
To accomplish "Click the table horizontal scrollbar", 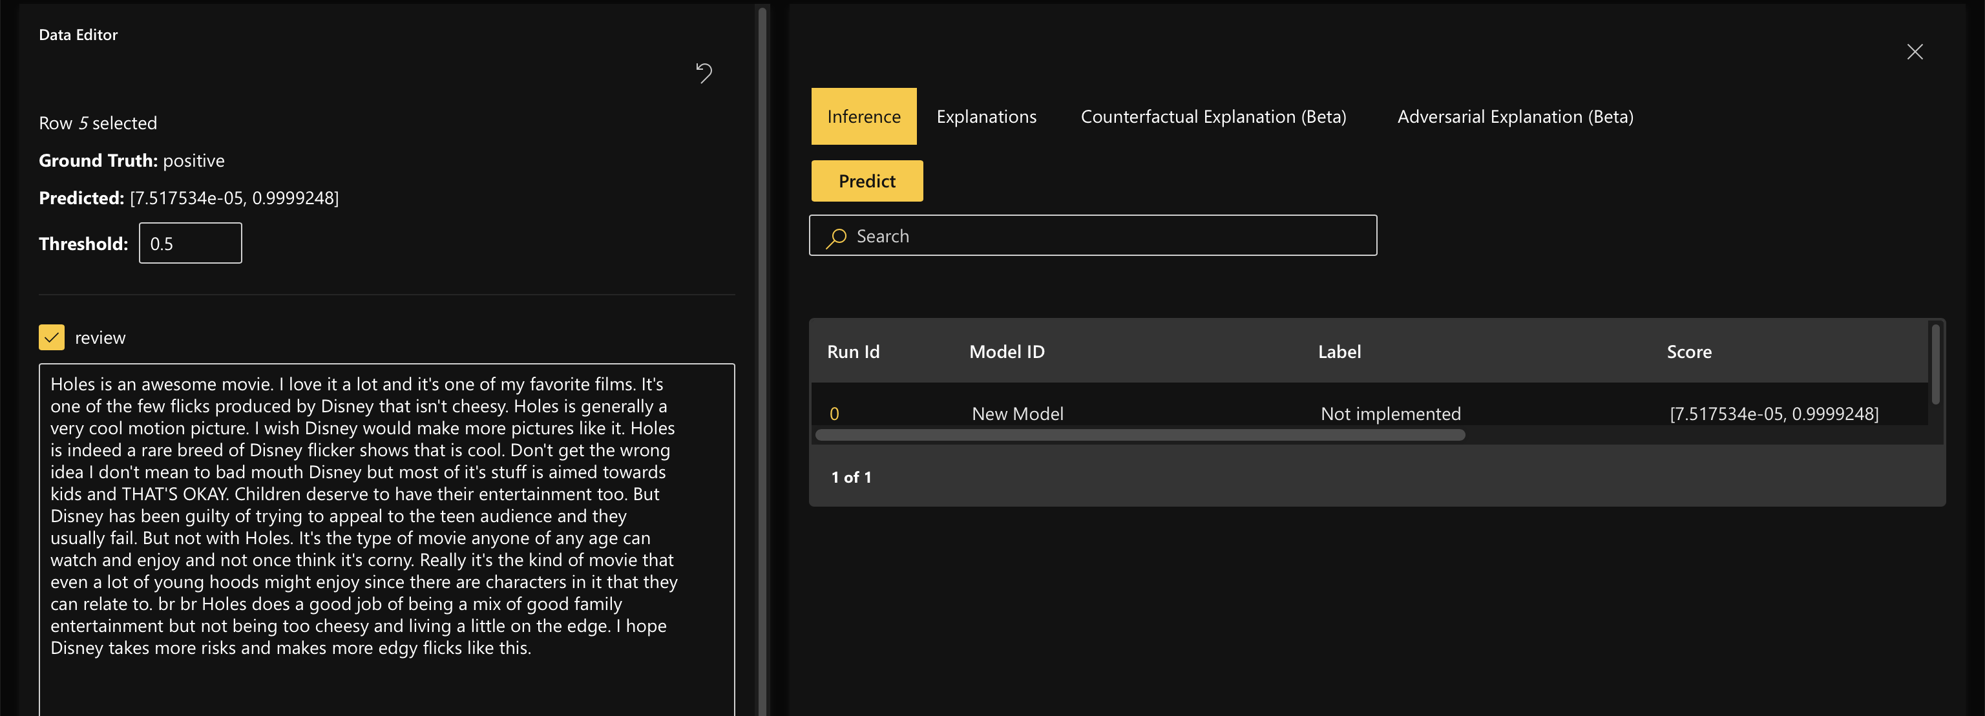I will click(x=1140, y=435).
